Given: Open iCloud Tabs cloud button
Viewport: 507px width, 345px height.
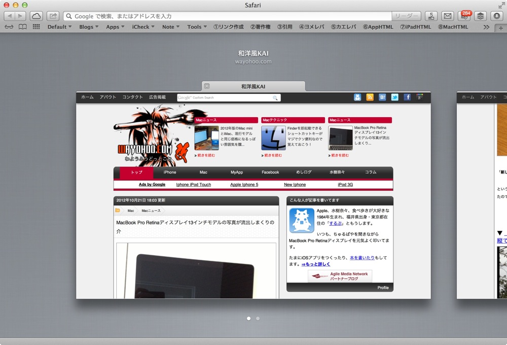Looking at the screenshot, I should [36, 16].
